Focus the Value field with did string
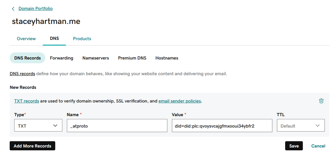Image resolution: width=331 pixels, height=162 pixels. click(222, 126)
